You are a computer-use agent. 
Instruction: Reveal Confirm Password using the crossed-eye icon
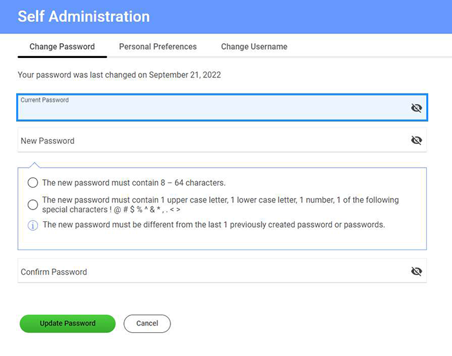[416, 272]
